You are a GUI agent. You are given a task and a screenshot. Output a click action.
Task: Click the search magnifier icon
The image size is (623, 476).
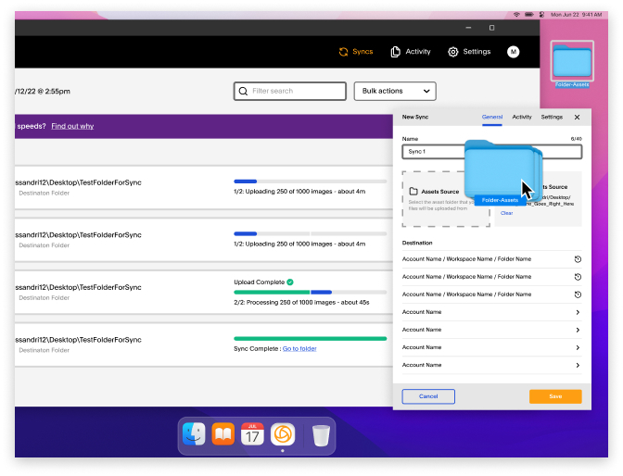(x=243, y=92)
